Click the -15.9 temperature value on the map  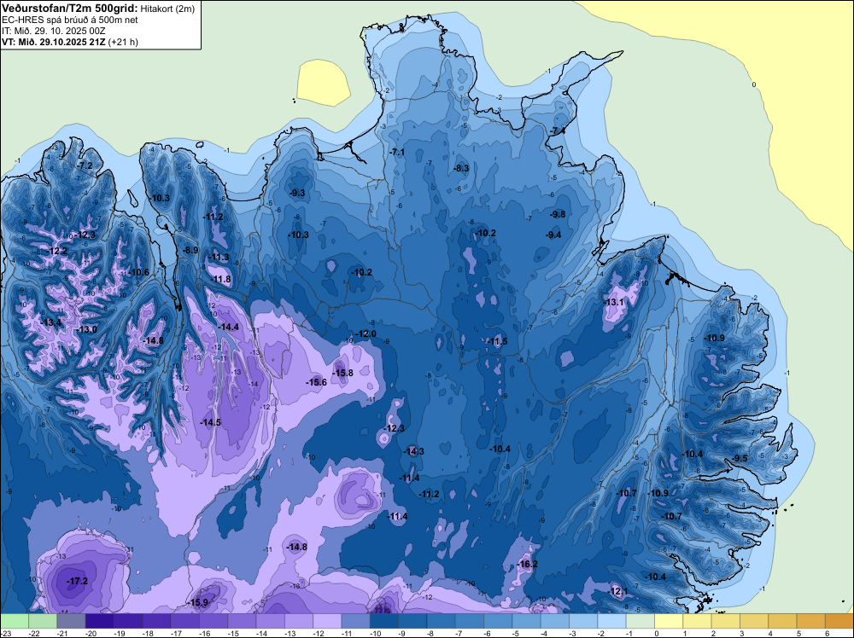(x=197, y=603)
